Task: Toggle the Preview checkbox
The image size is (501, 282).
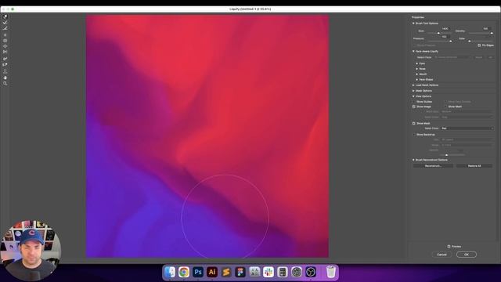Action: [x=449, y=247]
